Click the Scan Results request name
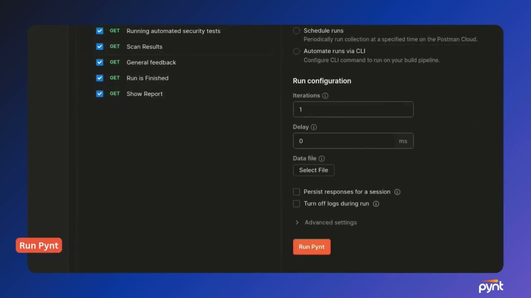531x298 pixels. pos(144,47)
